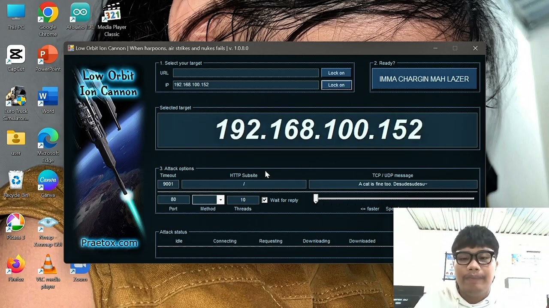Open Euro Truck Simulator shortcut

(x=16, y=104)
